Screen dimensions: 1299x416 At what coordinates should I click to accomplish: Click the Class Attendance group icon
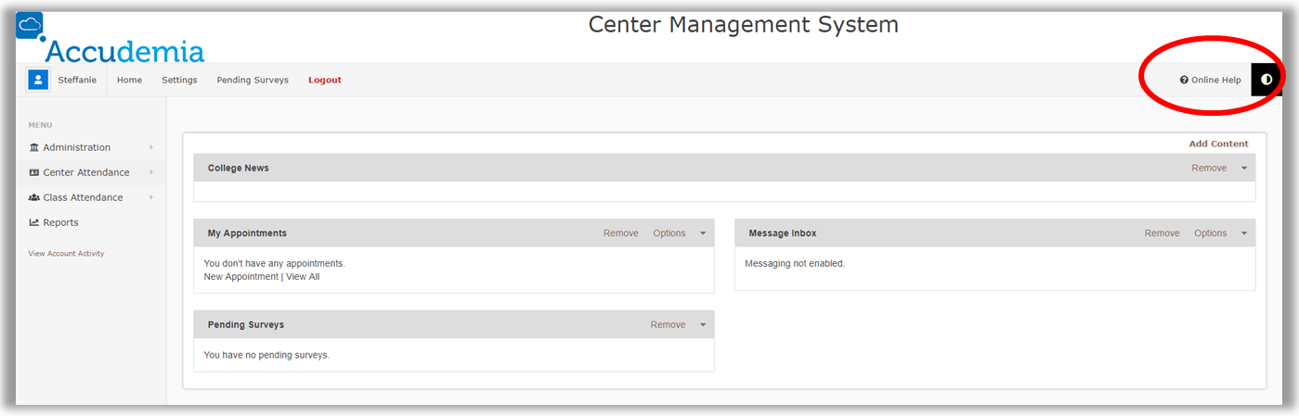tap(34, 197)
